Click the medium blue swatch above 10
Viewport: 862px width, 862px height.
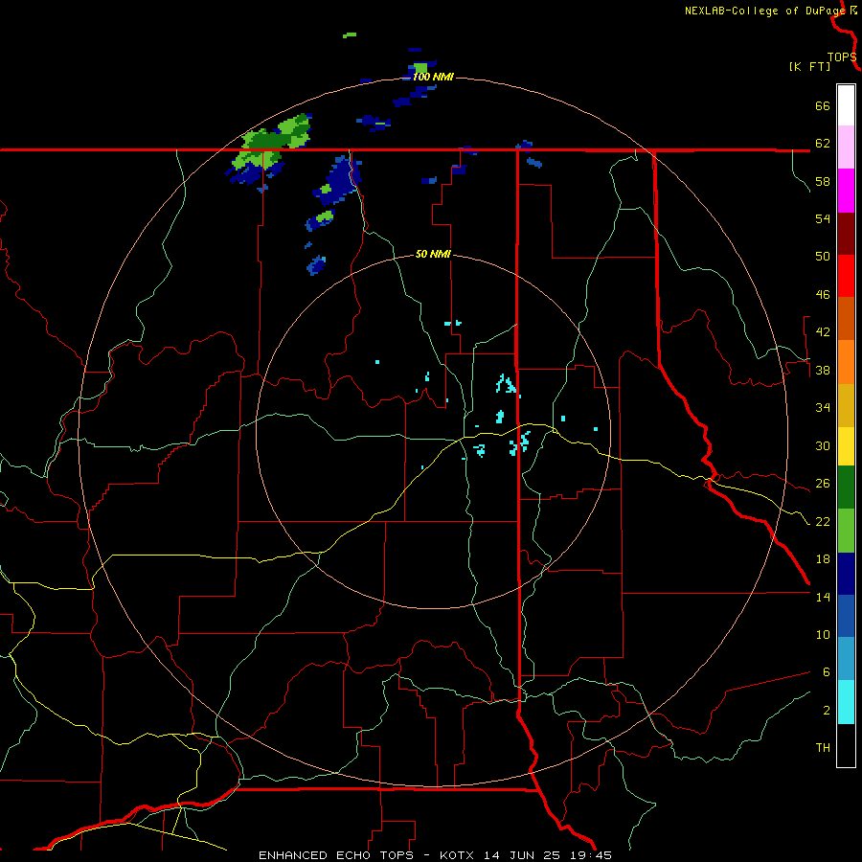[x=846, y=616]
